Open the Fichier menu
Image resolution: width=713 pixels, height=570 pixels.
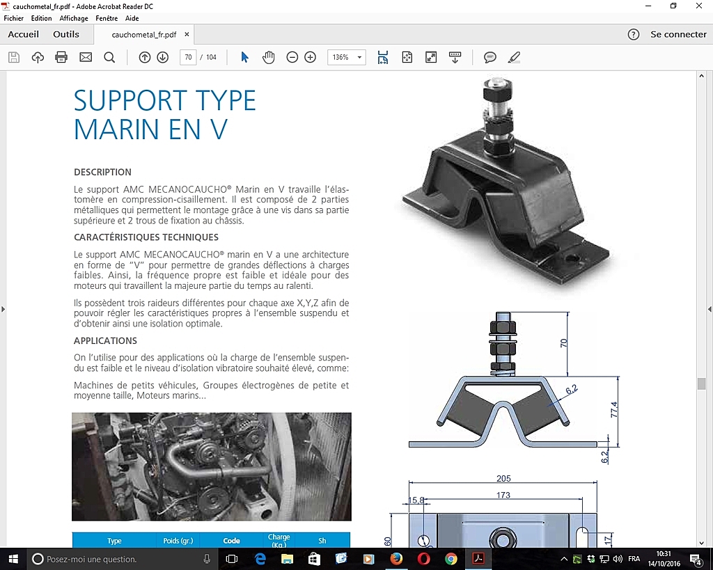[x=14, y=18]
